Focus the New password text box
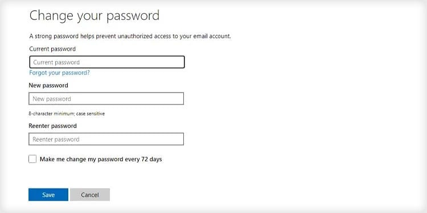Image resolution: width=427 pixels, height=213 pixels. pyautogui.click(x=106, y=98)
